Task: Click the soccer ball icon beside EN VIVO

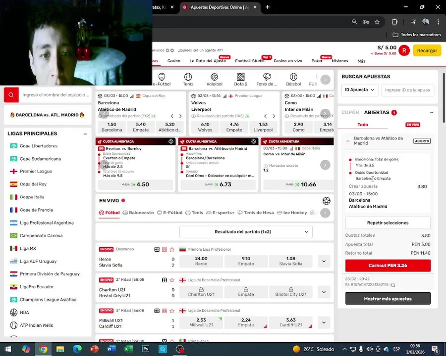Action: click(x=326, y=201)
